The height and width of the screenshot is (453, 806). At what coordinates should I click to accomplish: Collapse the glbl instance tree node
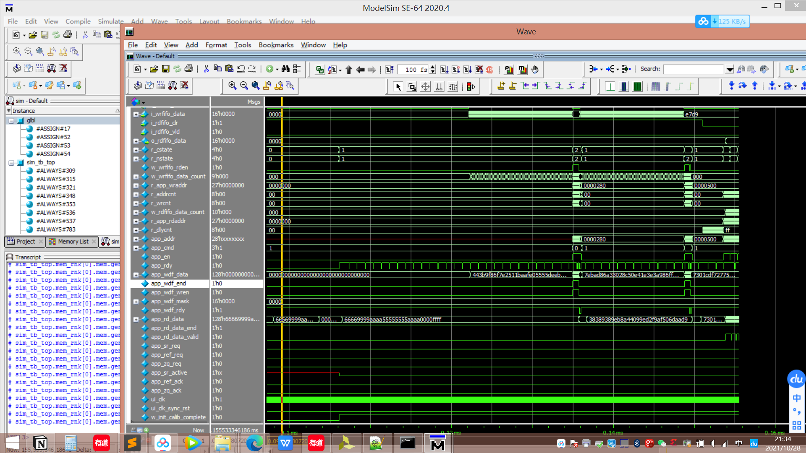pos(12,120)
